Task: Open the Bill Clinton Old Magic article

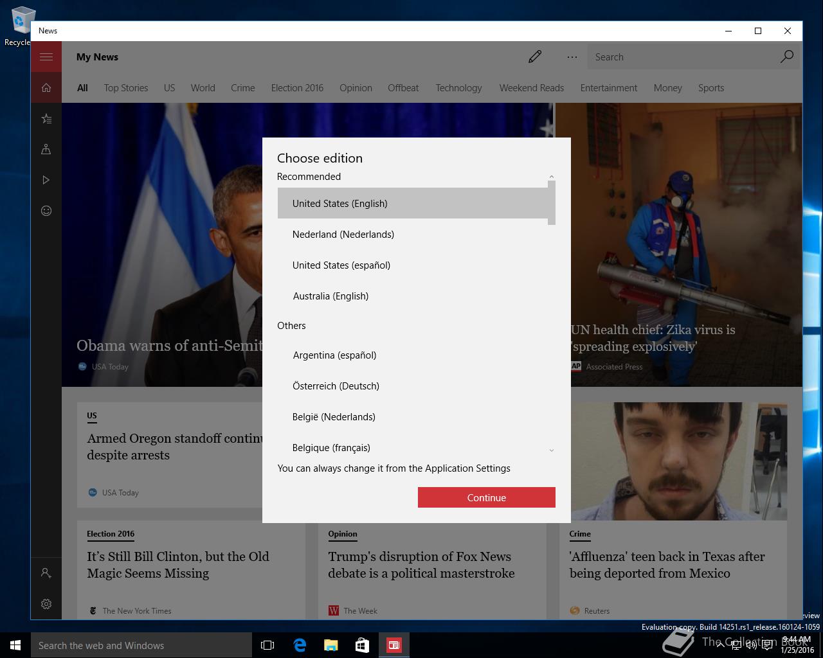Action: pos(178,565)
